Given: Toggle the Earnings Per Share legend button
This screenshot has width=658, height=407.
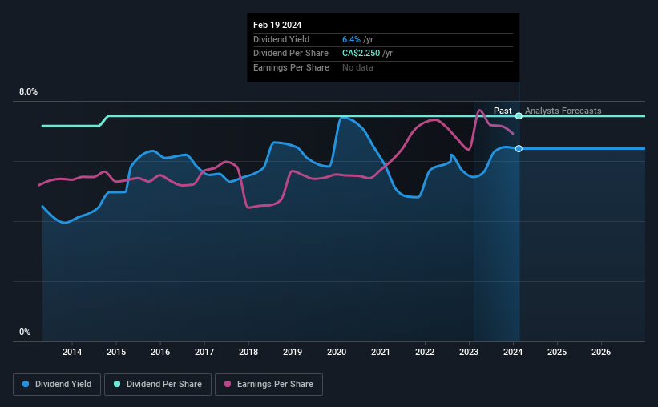Looking at the screenshot, I should 268,385.
